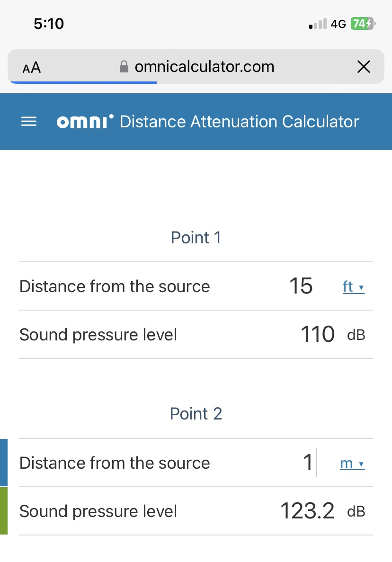Tap the Omni logo
The width and height of the screenshot is (392, 562).
tap(85, 122)
